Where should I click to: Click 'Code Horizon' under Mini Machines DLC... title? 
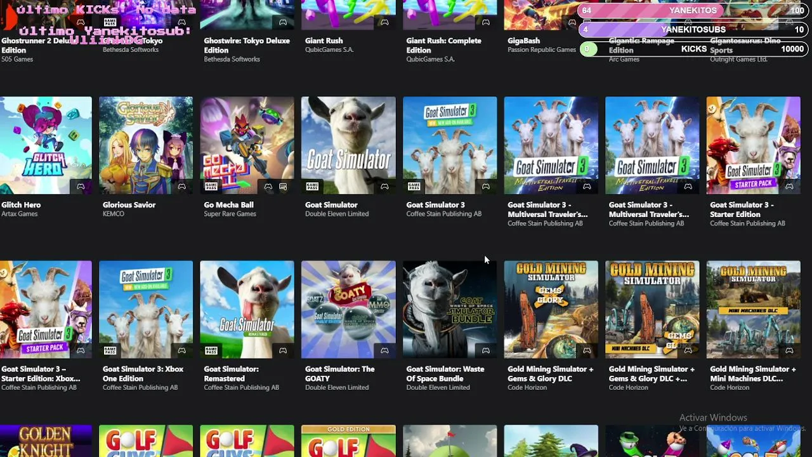[730, 387]
